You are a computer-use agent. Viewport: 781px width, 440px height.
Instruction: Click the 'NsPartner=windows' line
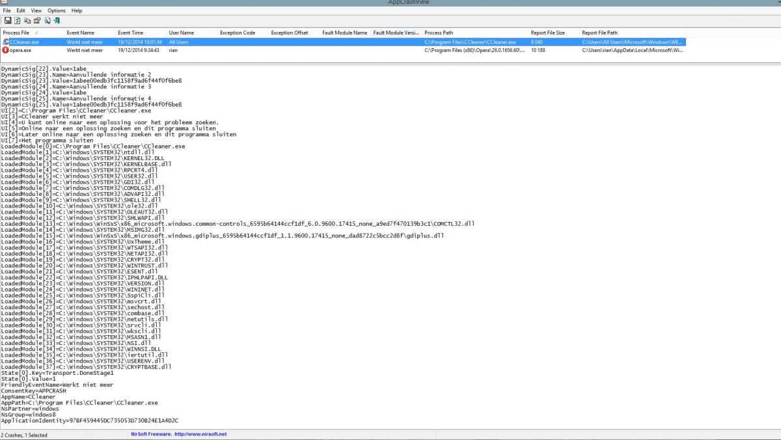pyautogui.click(x=30, y=408)
